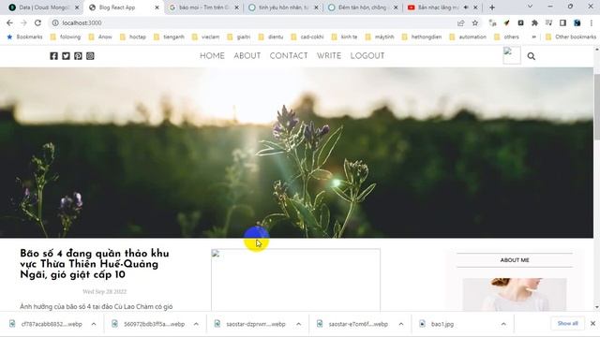Open the Twitter social icon
Screen dimensions: 600x337
click(x=66, y=56)
